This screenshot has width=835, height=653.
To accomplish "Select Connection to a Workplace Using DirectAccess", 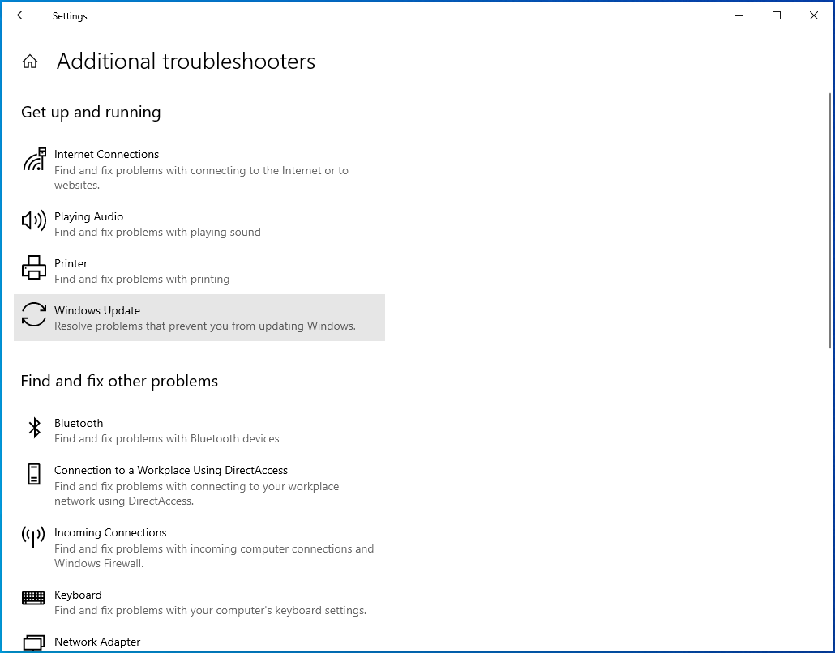I will coord(171,470).
